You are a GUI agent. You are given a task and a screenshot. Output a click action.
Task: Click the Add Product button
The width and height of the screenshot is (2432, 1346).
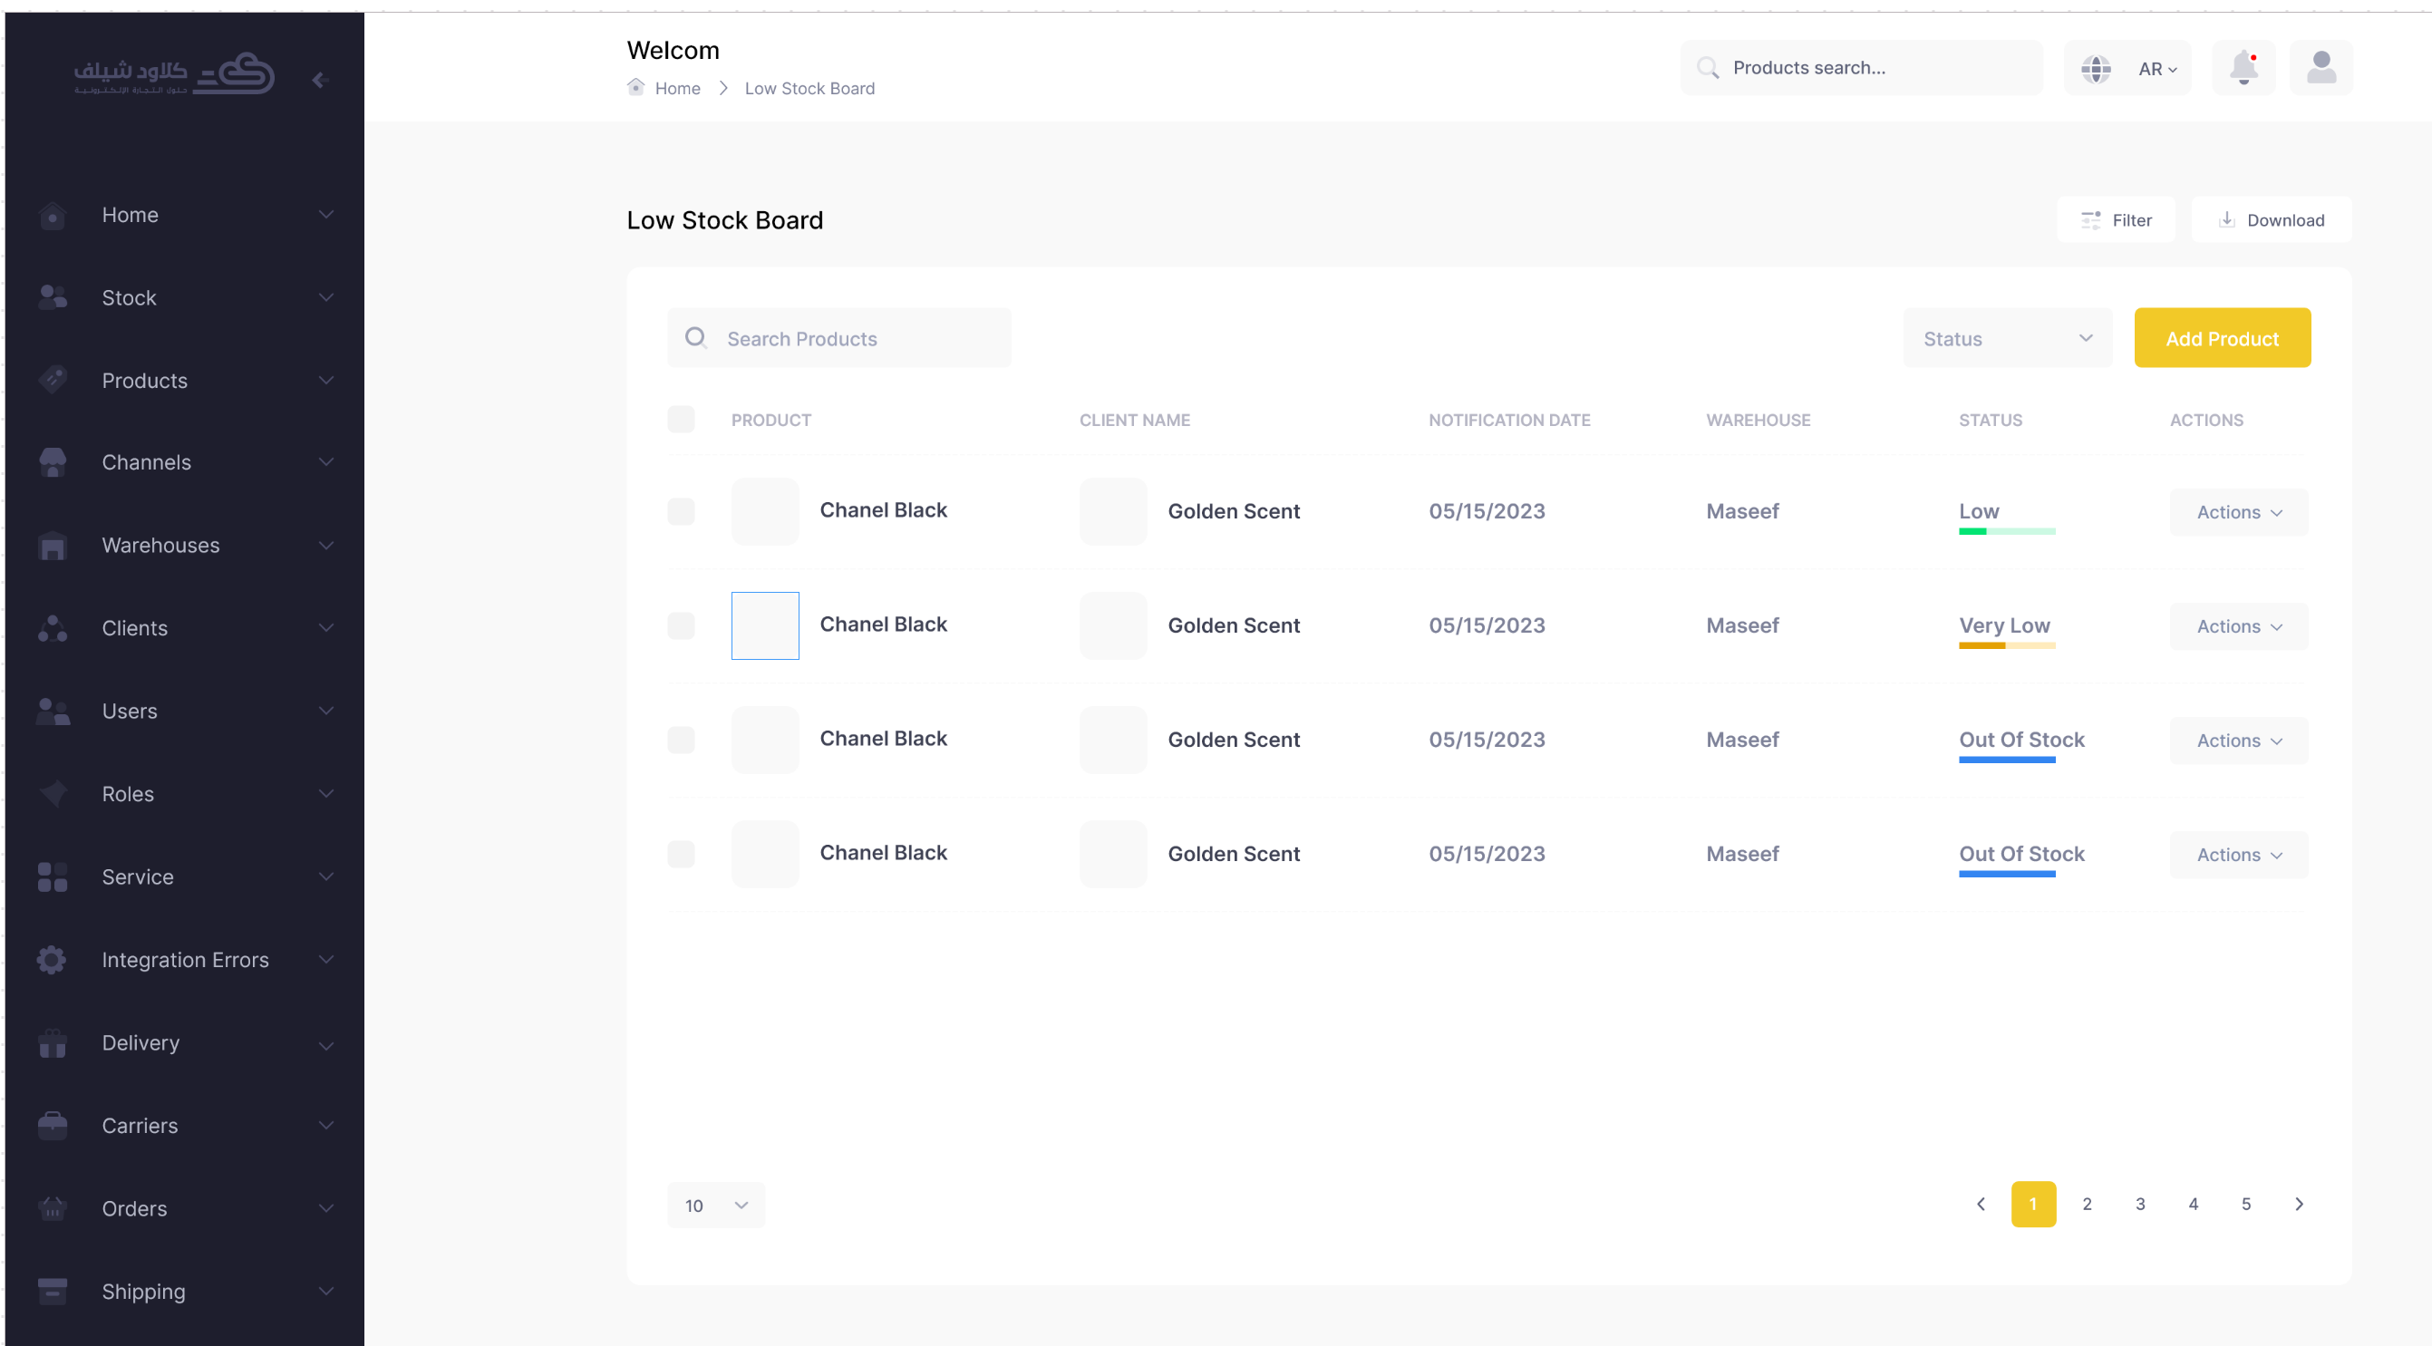(2222, 338)
